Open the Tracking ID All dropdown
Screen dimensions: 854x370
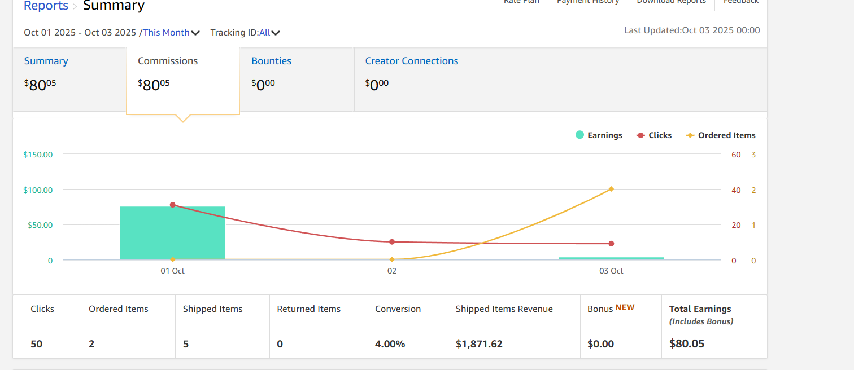245,33
